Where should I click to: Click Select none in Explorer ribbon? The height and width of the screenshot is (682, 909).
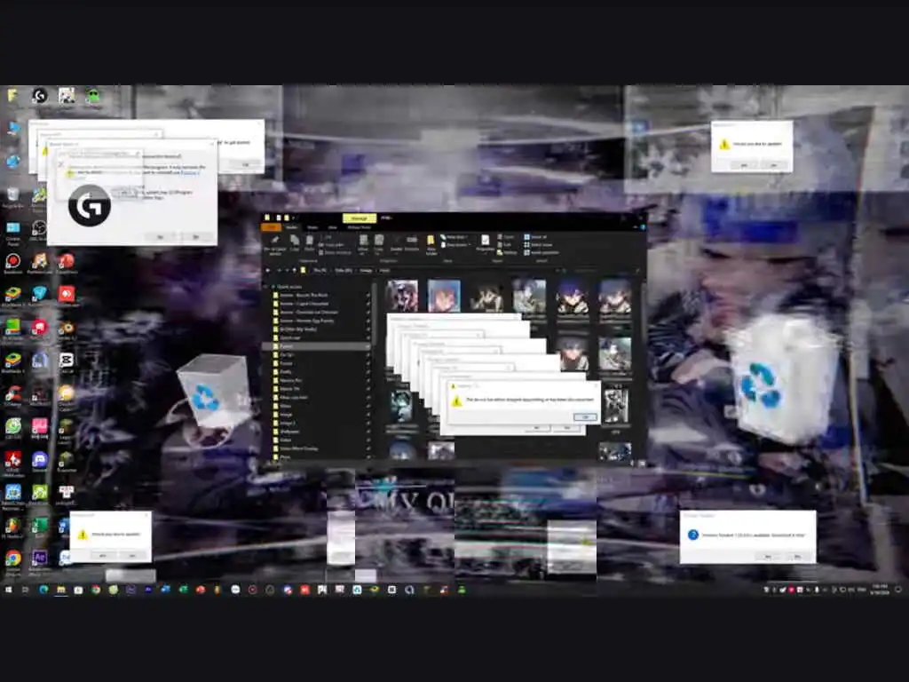[x=537, y=245]
